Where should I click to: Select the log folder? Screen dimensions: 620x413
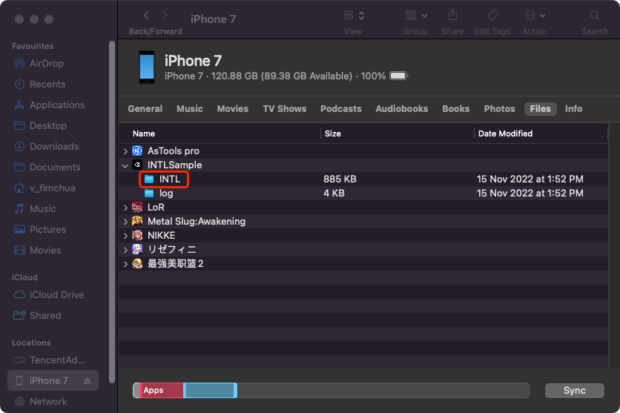click(165, 194)
